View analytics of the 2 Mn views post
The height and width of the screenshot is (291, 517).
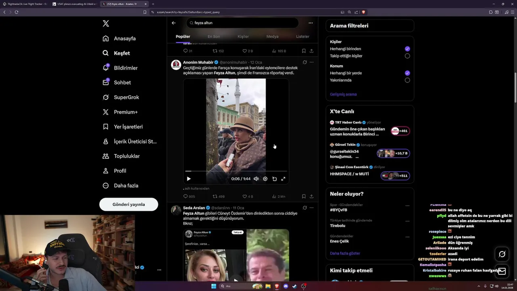click(279, 196)
